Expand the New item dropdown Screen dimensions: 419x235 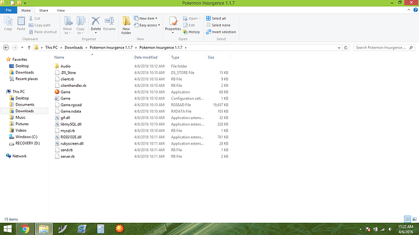[x=146, y=18]
